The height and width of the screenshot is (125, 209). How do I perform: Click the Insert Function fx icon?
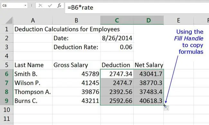tap(59, 5)
